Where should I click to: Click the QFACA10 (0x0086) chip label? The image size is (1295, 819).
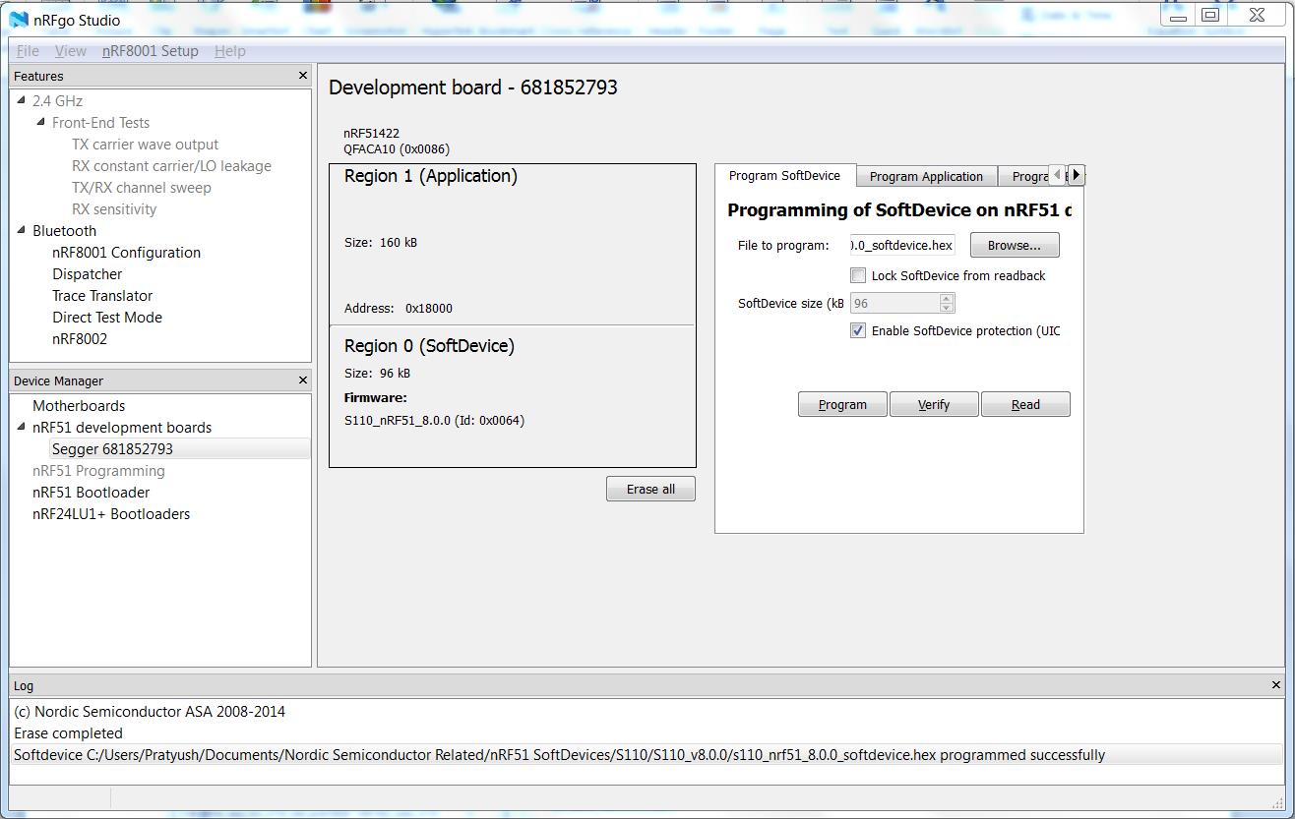pos(397,149)
